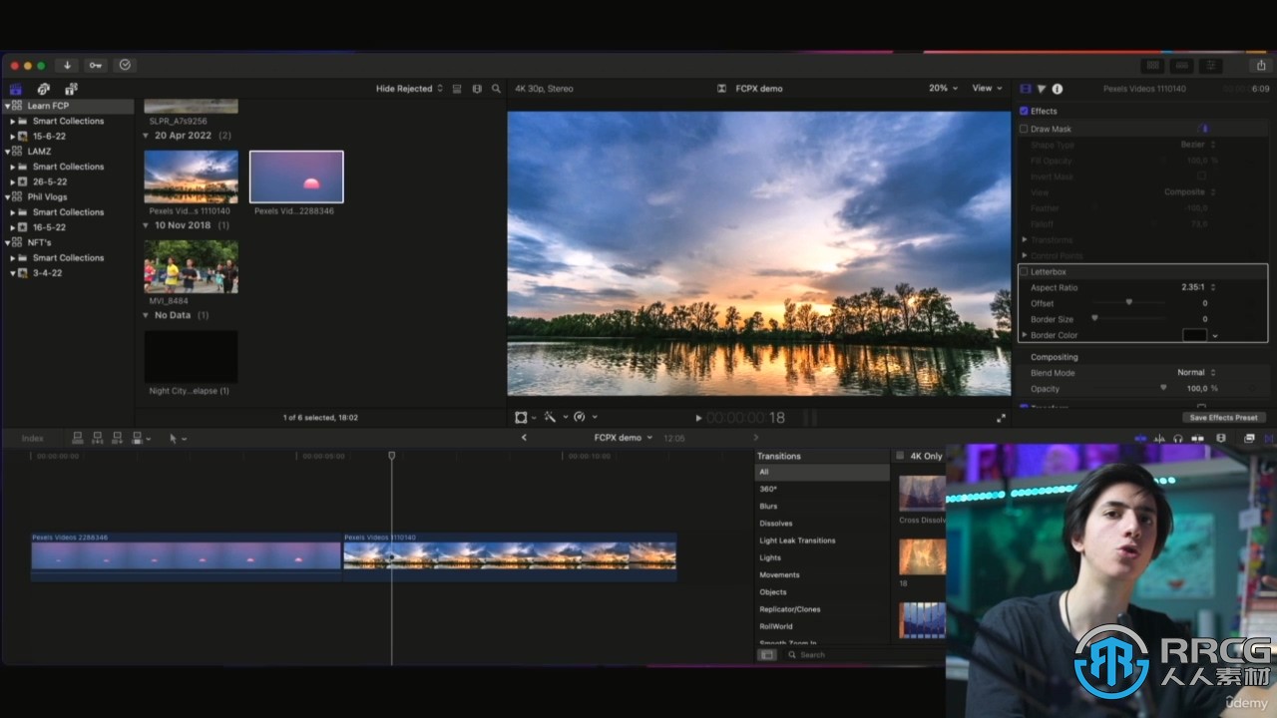This screenshot has width=1277, height=718.
Task: Adjust the Letterbox Offset slider
Action: point(1127,303)
